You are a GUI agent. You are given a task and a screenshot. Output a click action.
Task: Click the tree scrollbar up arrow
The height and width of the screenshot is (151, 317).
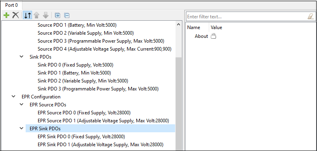point(178,25)
